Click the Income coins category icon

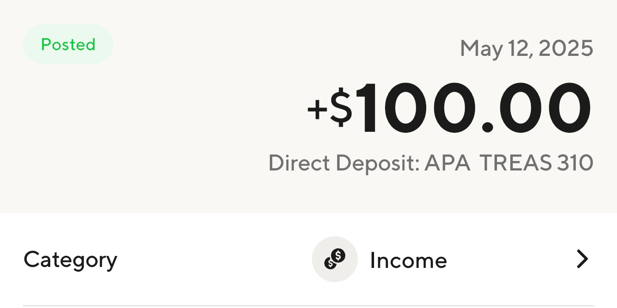pos(335,259)
